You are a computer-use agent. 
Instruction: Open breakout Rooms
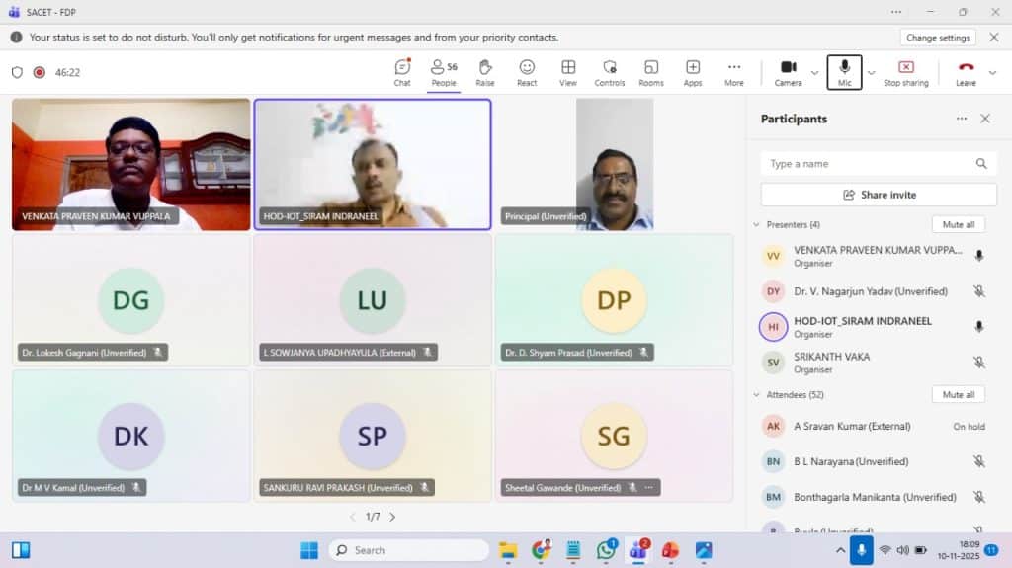pos(651,72)
